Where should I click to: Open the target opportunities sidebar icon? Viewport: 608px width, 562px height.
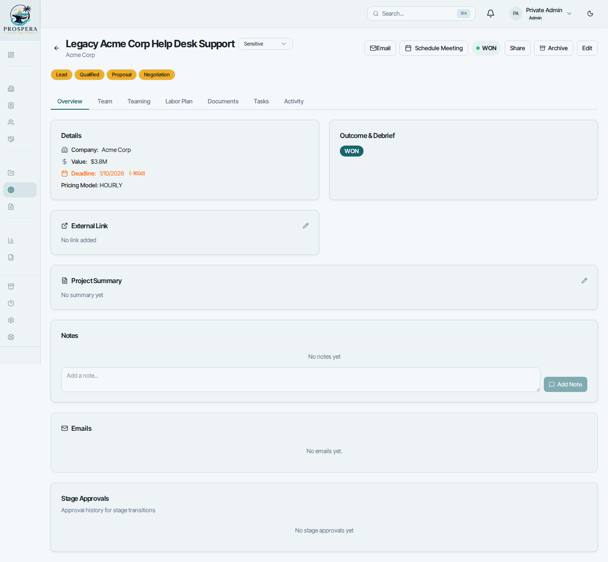pos(11,190)
